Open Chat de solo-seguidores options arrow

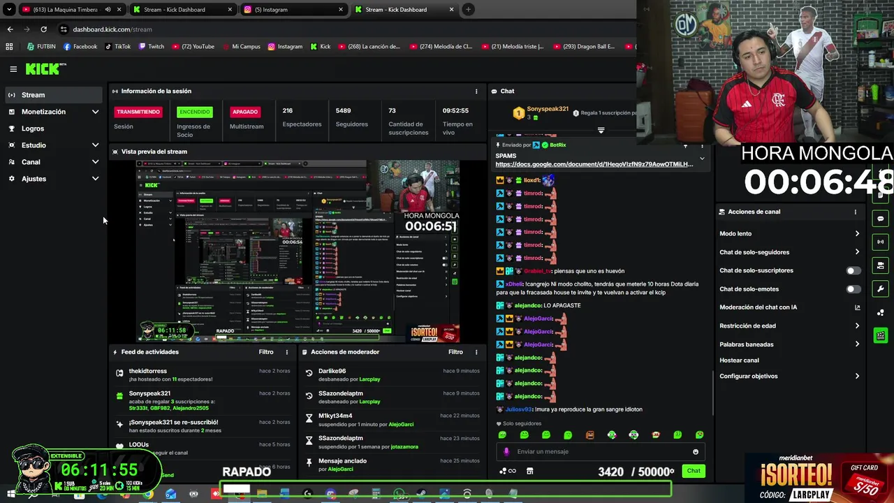pos(857,252)
